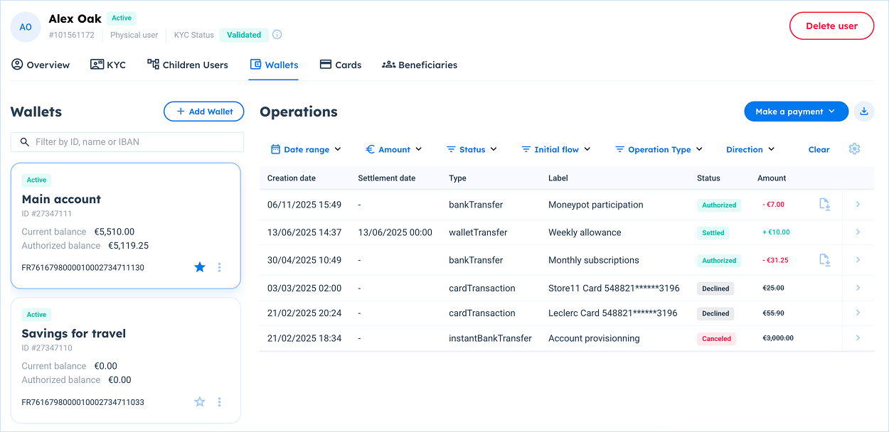
Task: Open the Status filter dropdown
Action: [x=472, y=150]
